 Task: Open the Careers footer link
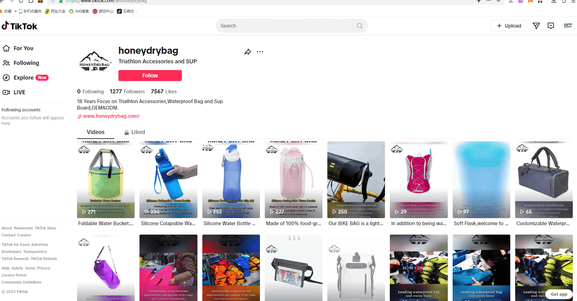point(24,235)
